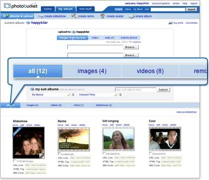The width and height of the screenshot is (209, 180).
Task: Select the videos (8) filter tab
Action: (x=56, y=105)
